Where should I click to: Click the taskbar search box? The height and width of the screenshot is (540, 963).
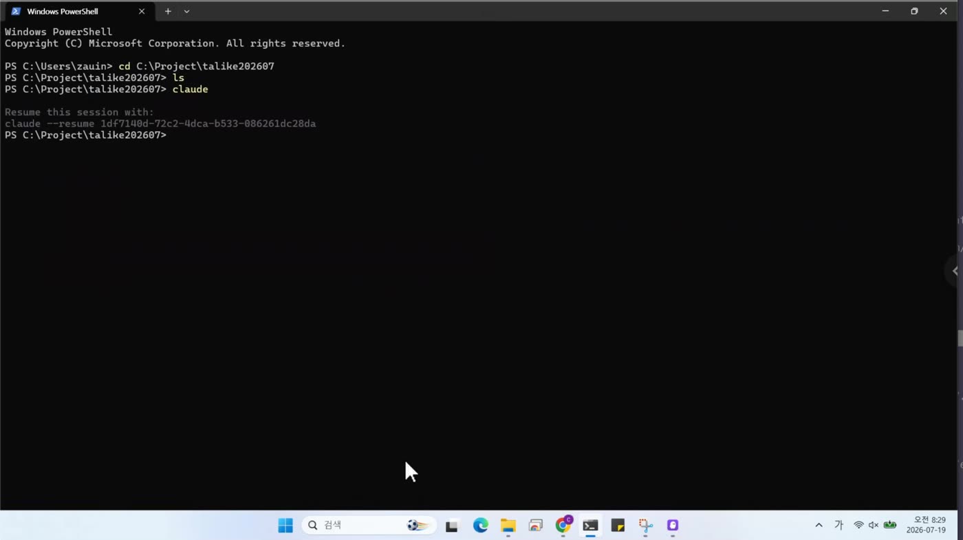(369, 526)
